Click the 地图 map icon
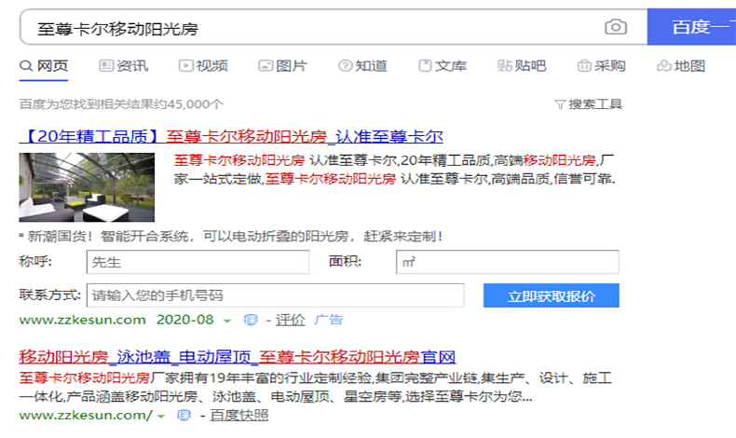This screenshot has height=438, width=736. tap(663, 66)
